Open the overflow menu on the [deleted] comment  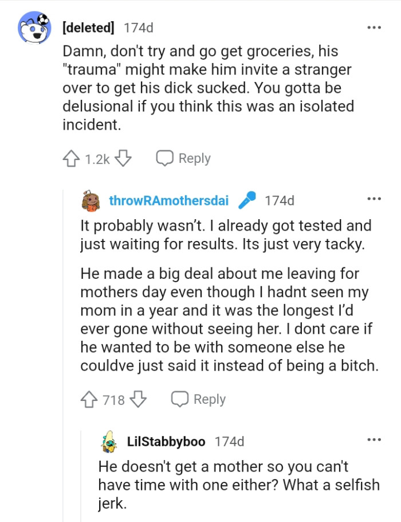click(x=374, y=26)
